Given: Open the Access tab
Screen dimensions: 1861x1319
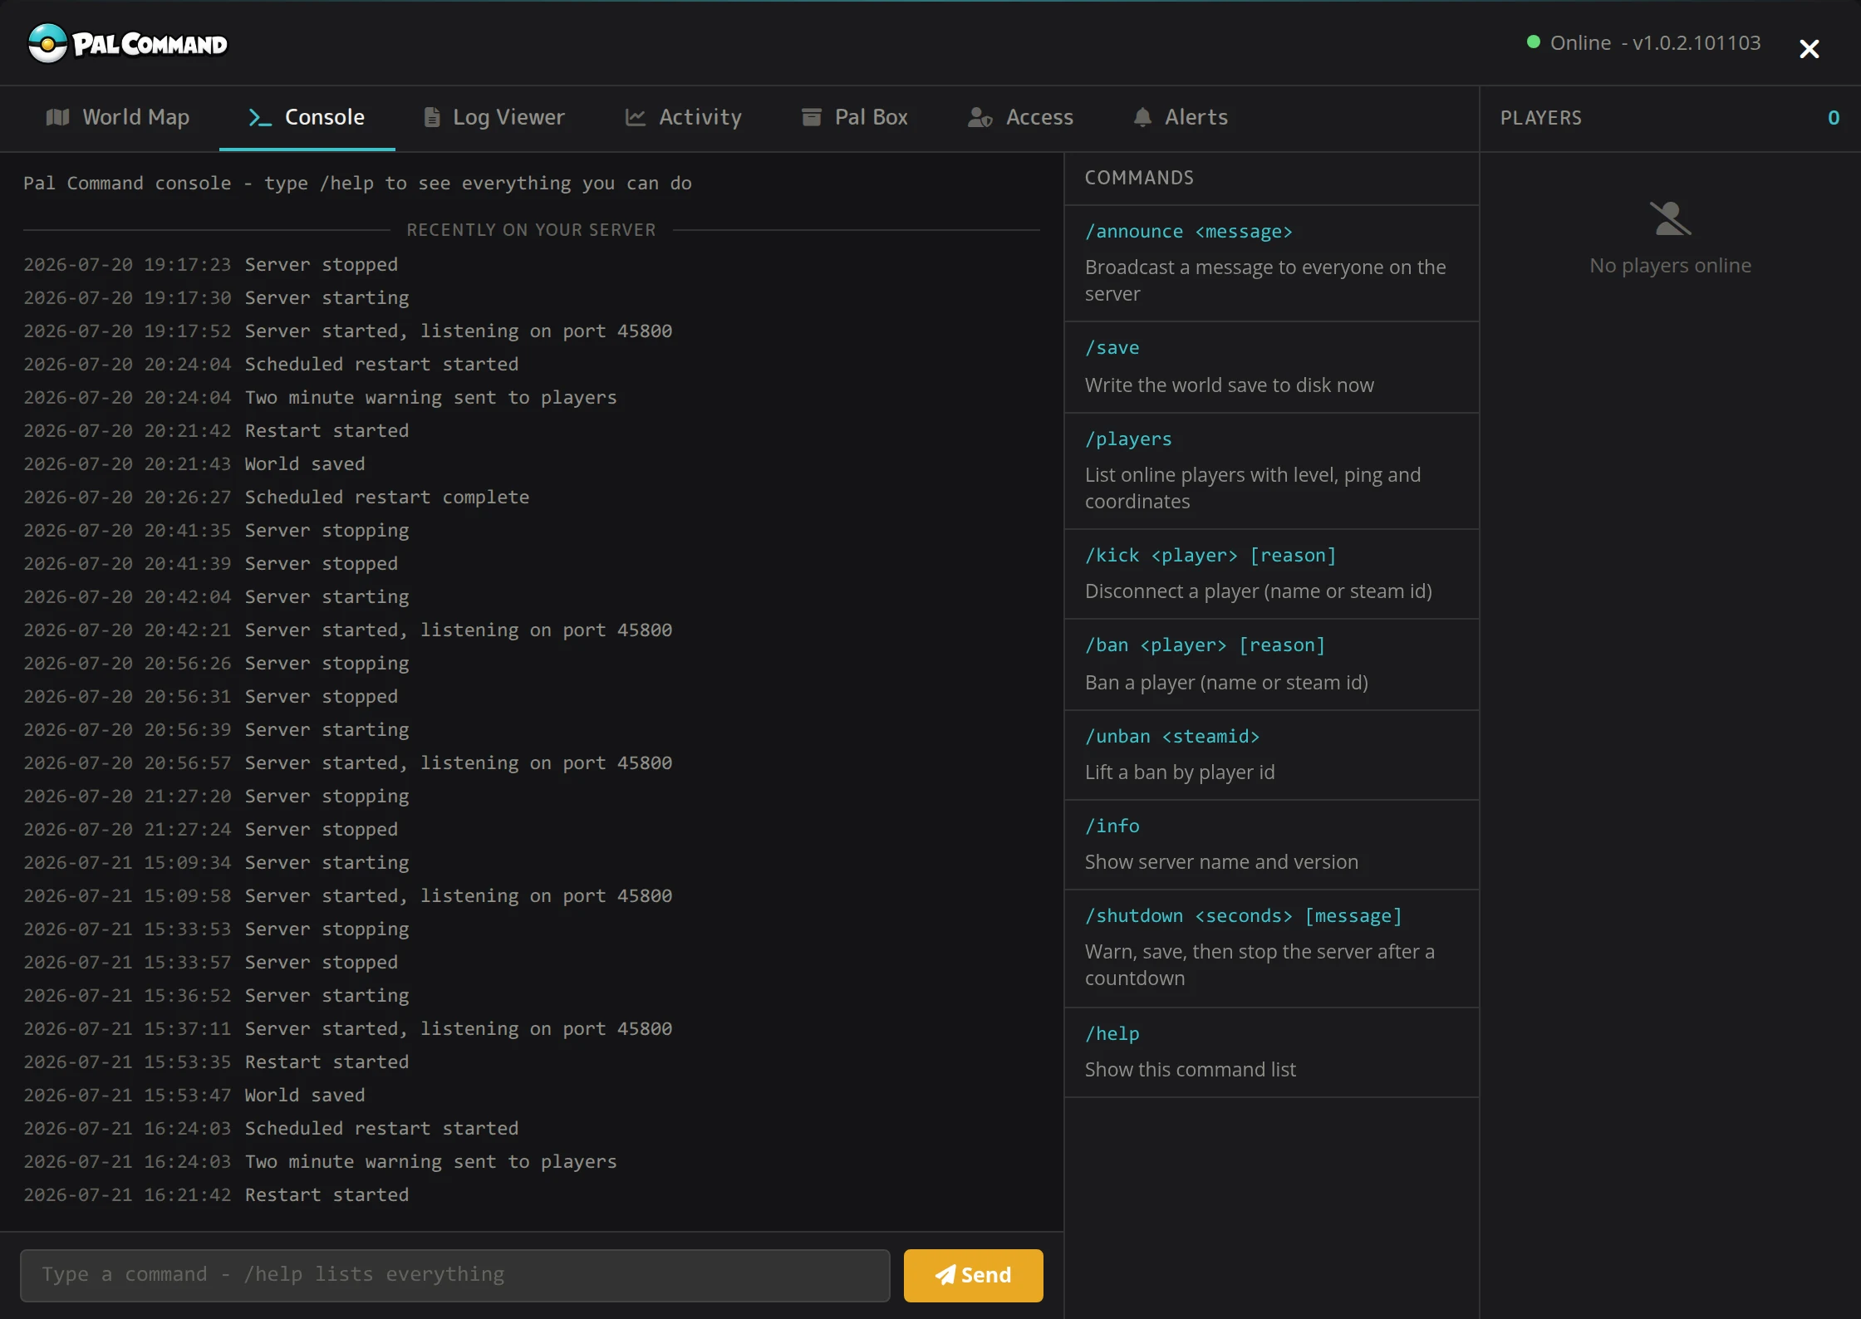Looking at the screenshot, I should tap(1020, 118).
